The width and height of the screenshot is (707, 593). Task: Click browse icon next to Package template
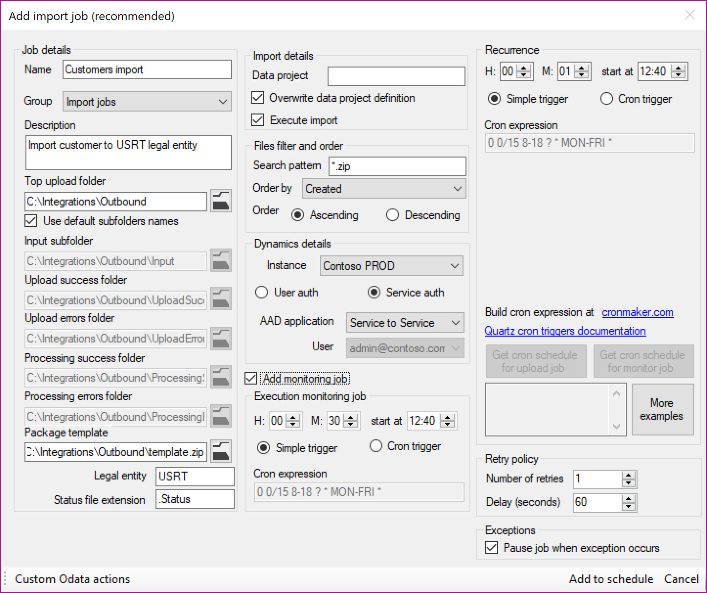pos(221,451)
